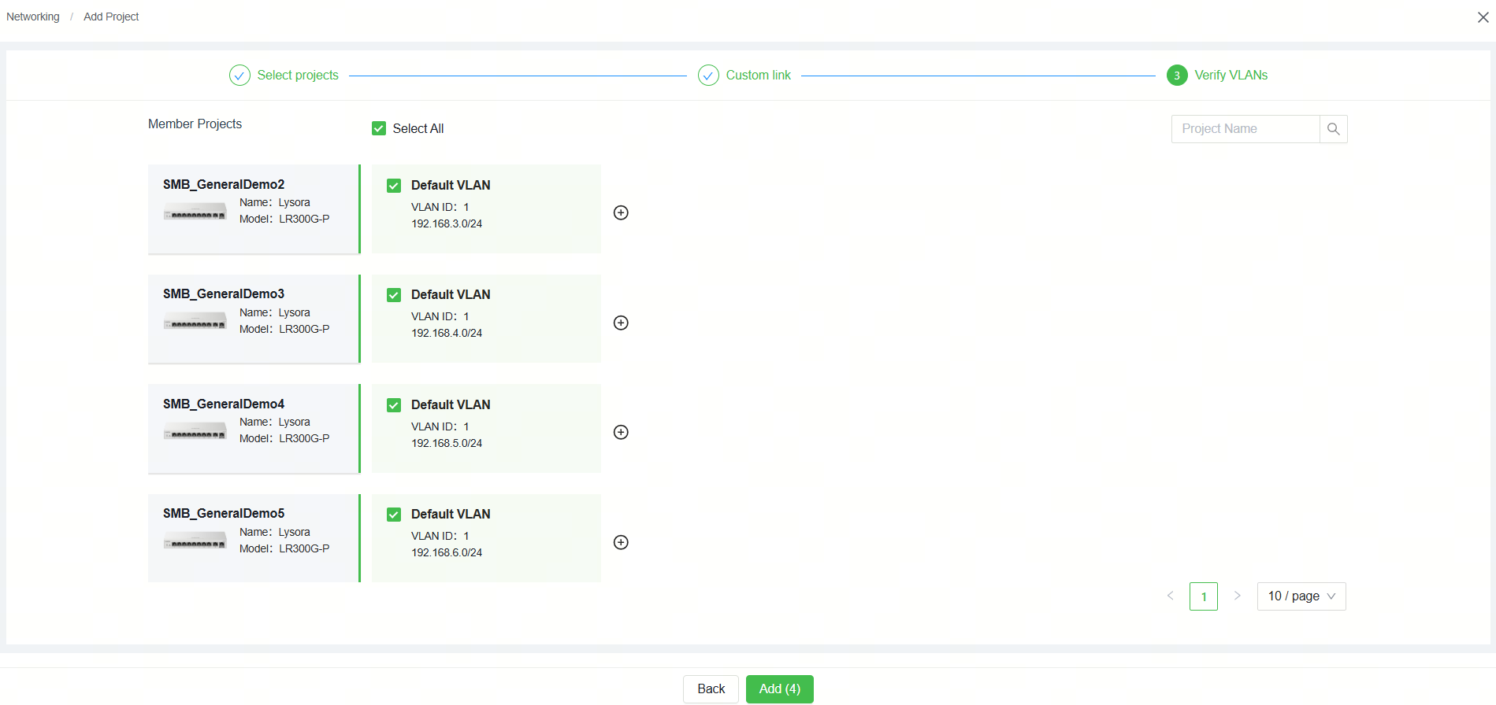Click SMB_GeneralDemo2 device image
Viewport: 1496px width, 705px height.
195,212
